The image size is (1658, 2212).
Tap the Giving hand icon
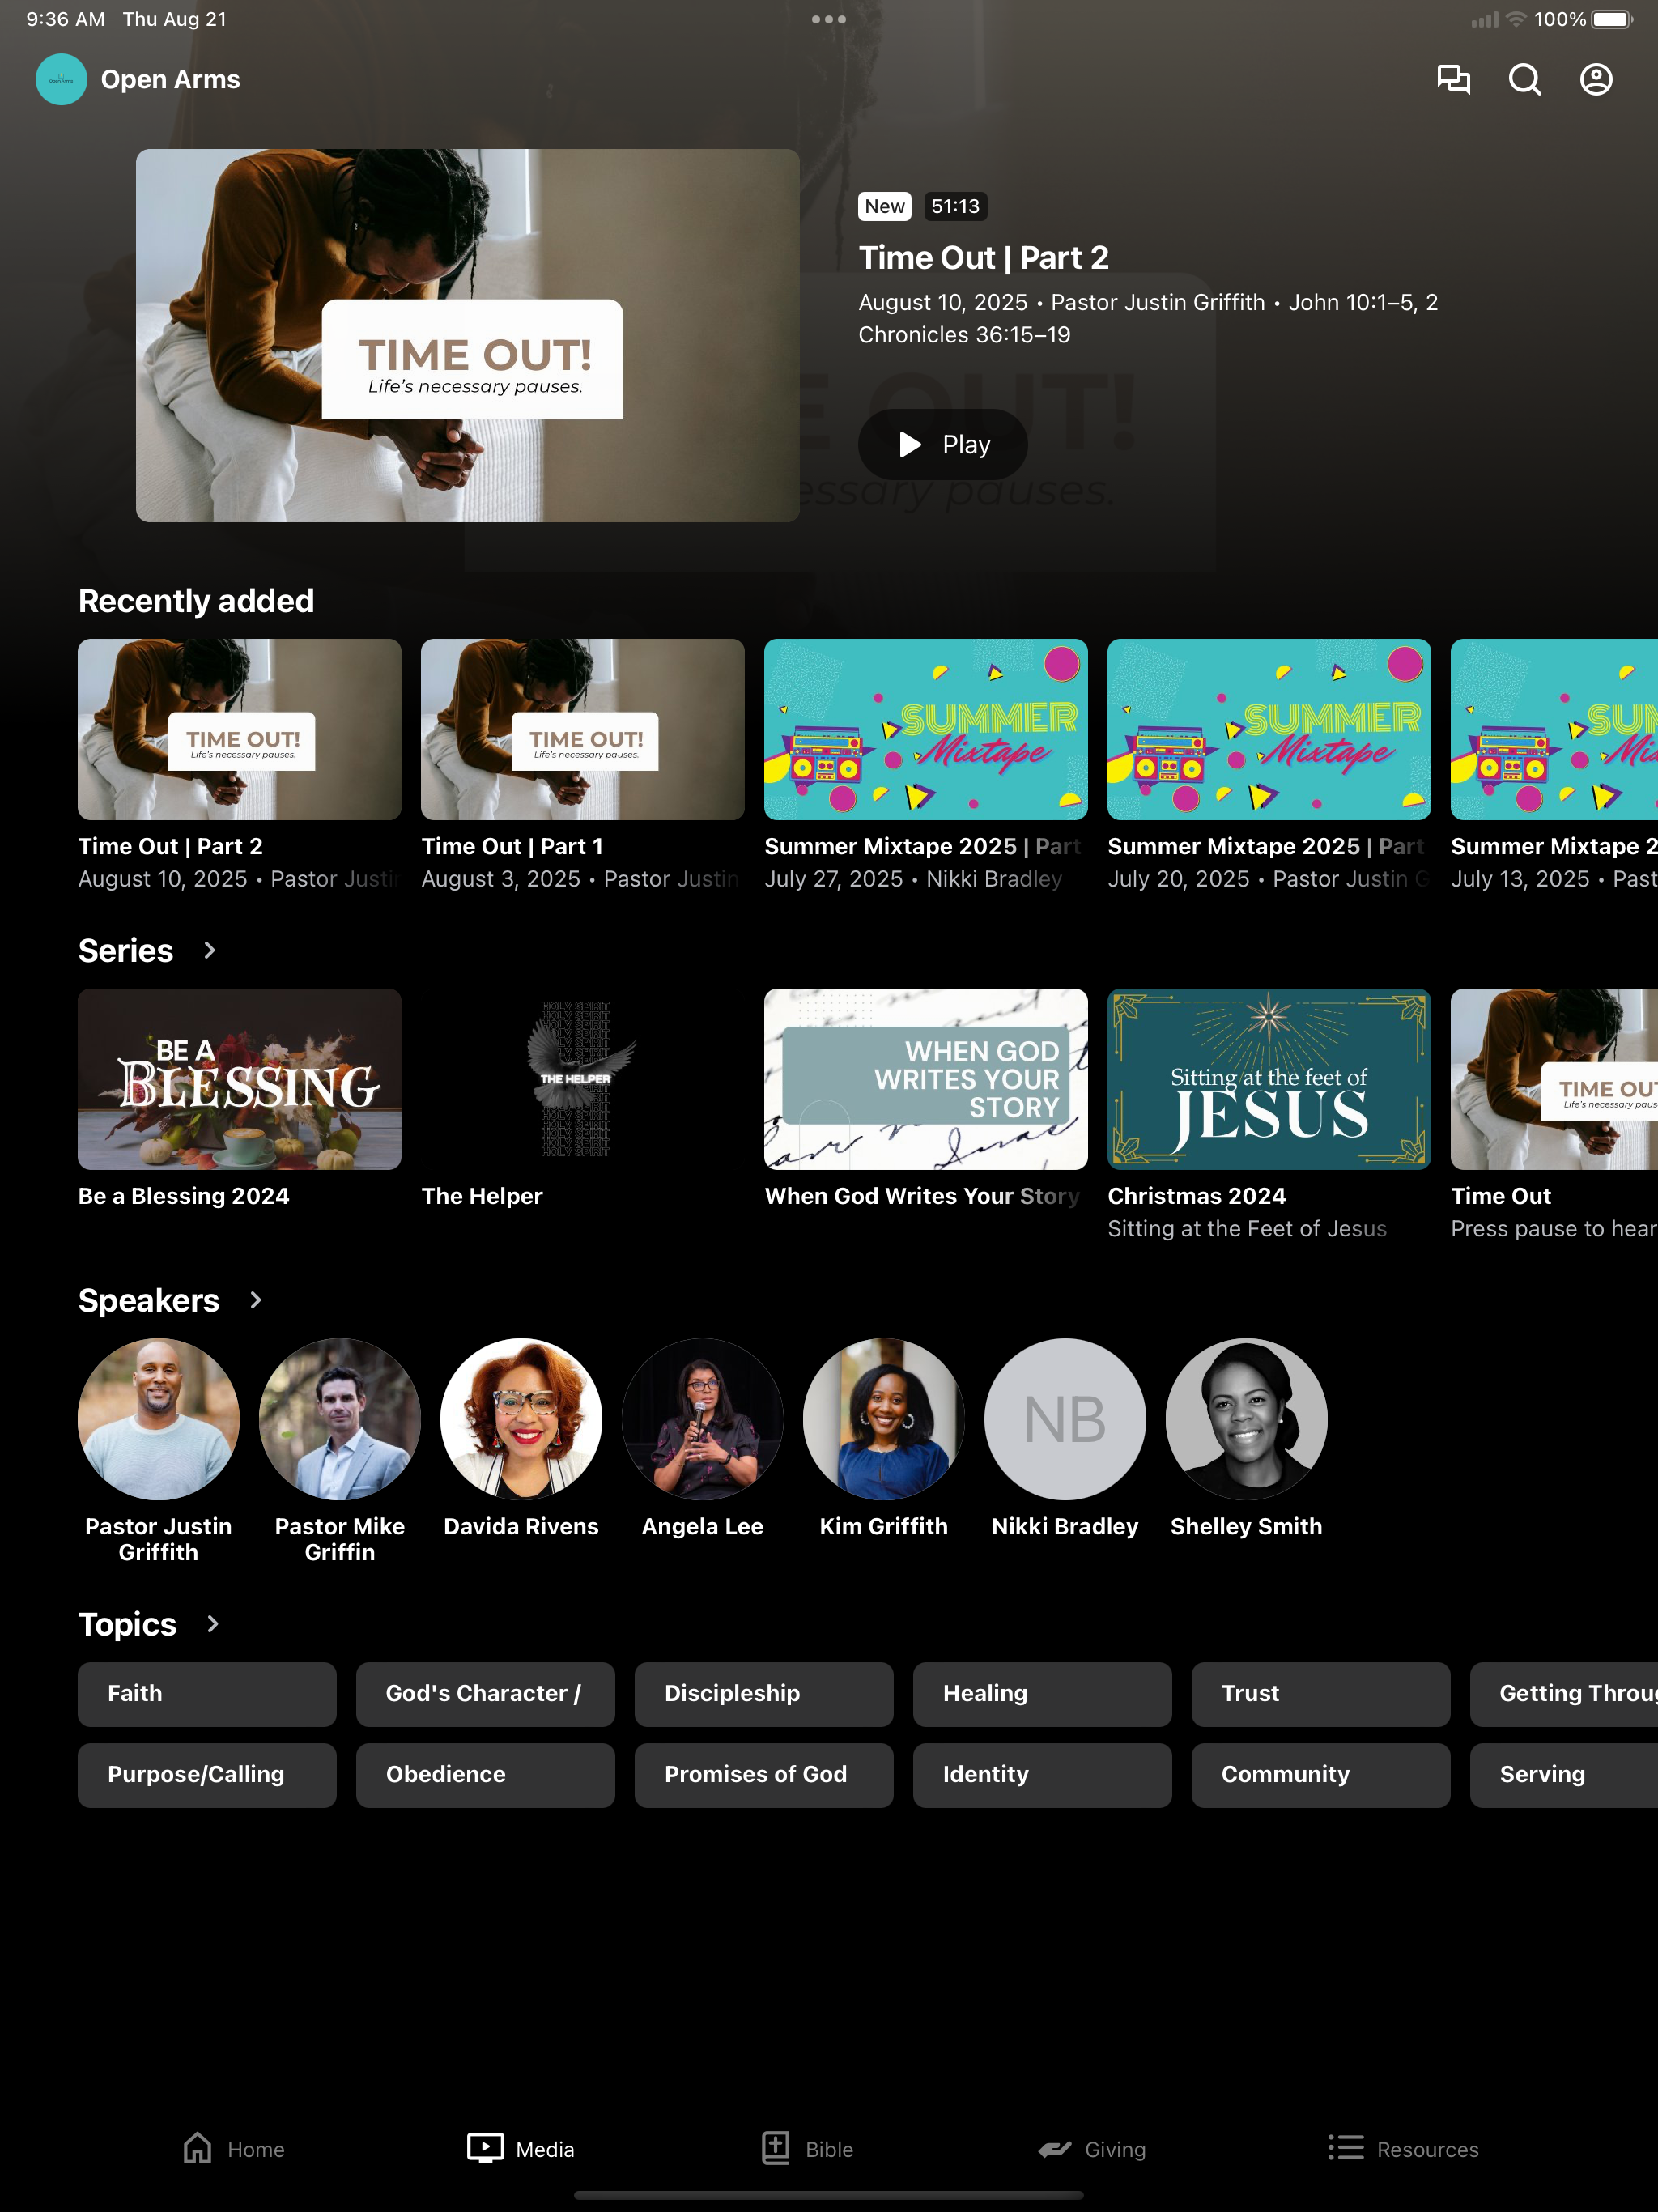point(1054,2149)
